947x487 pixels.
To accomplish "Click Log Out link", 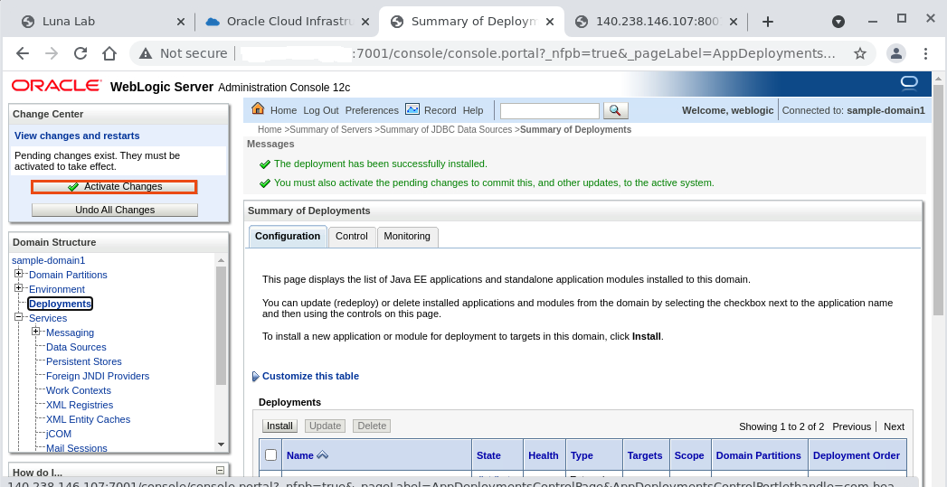I will tap(321, 110).
